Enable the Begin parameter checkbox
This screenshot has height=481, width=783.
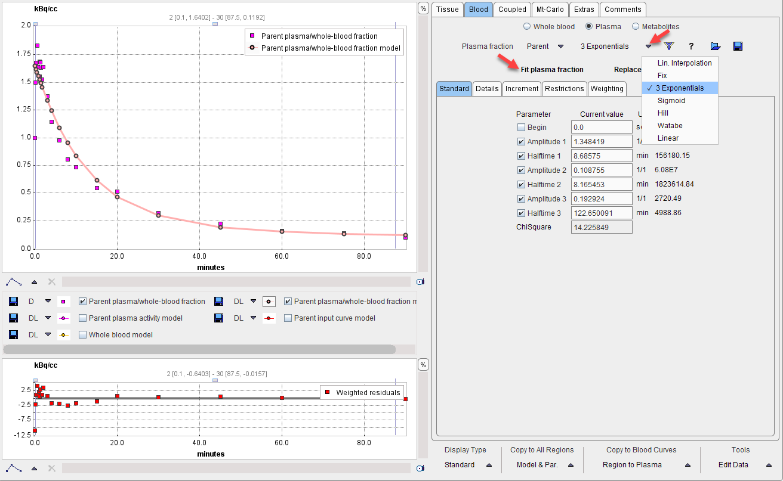pos(521,127)
